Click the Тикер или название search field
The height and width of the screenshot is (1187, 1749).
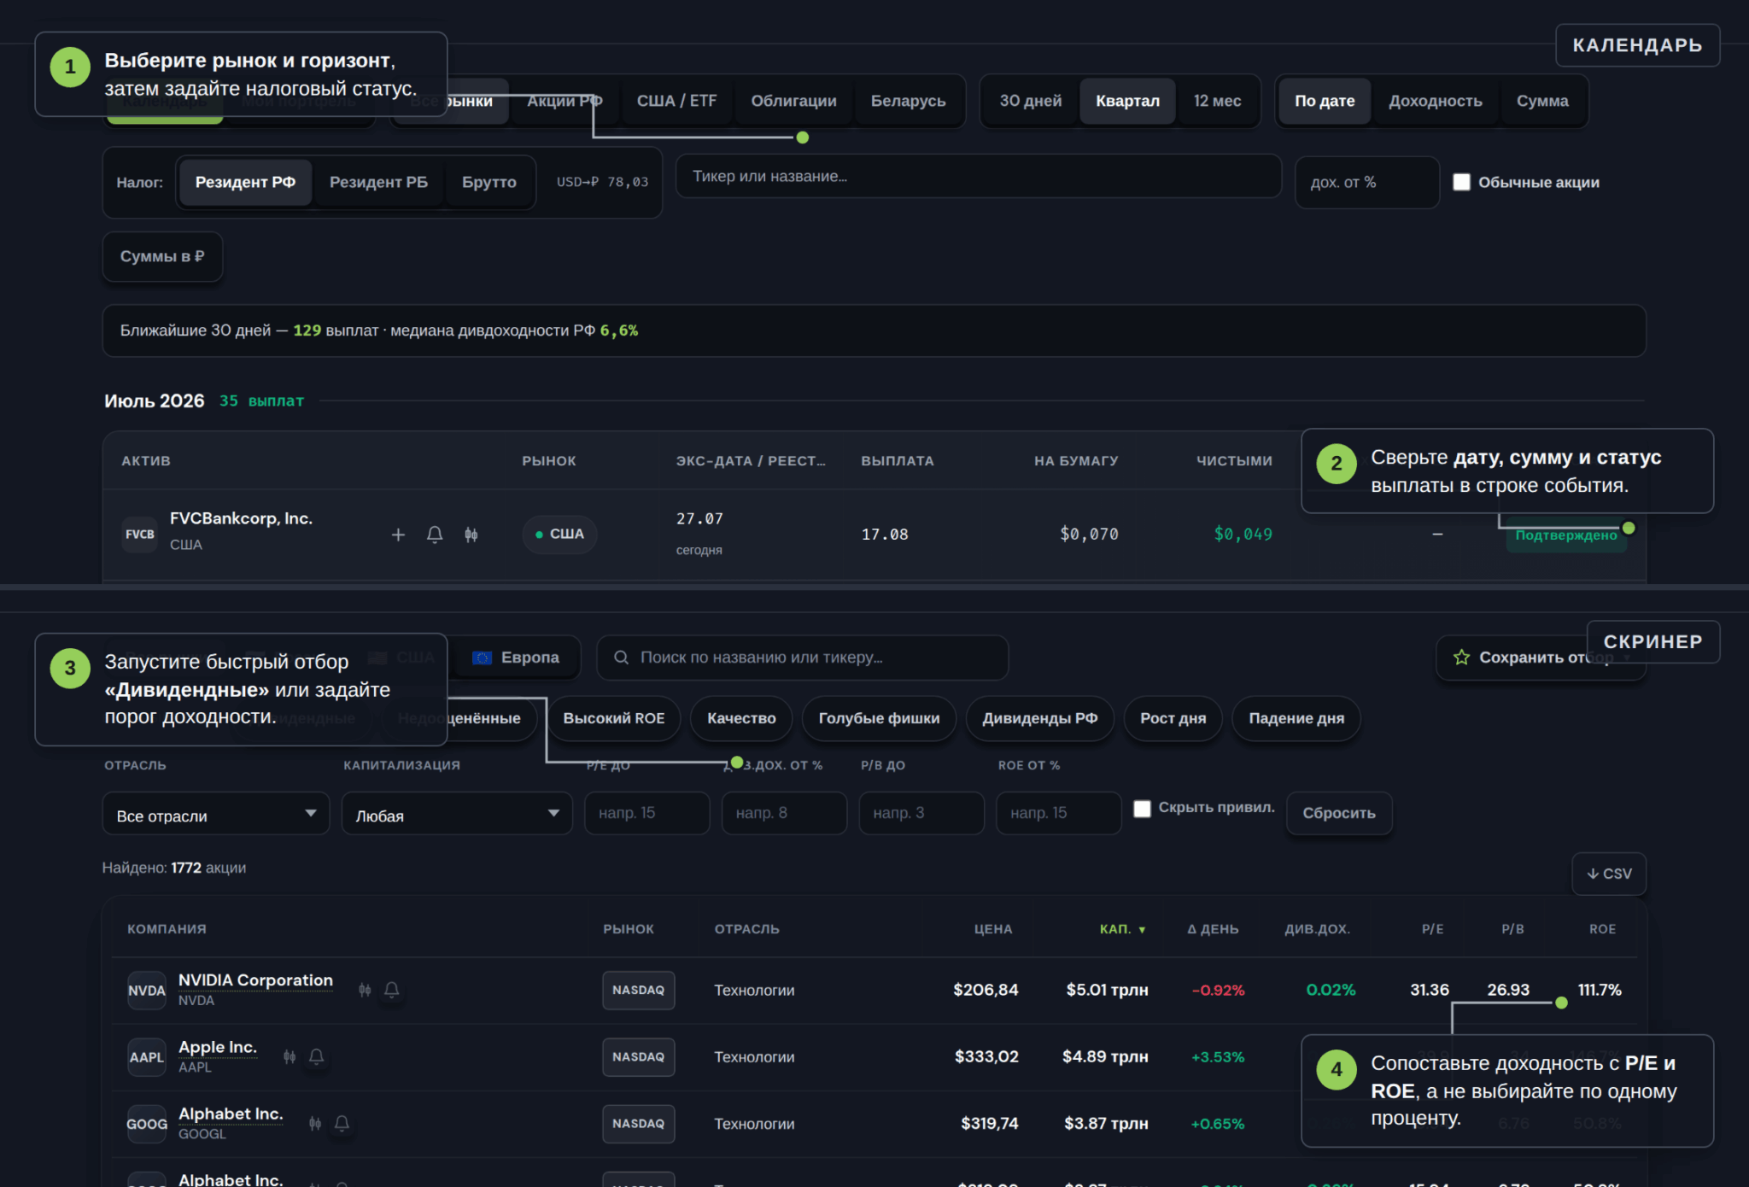979,176
